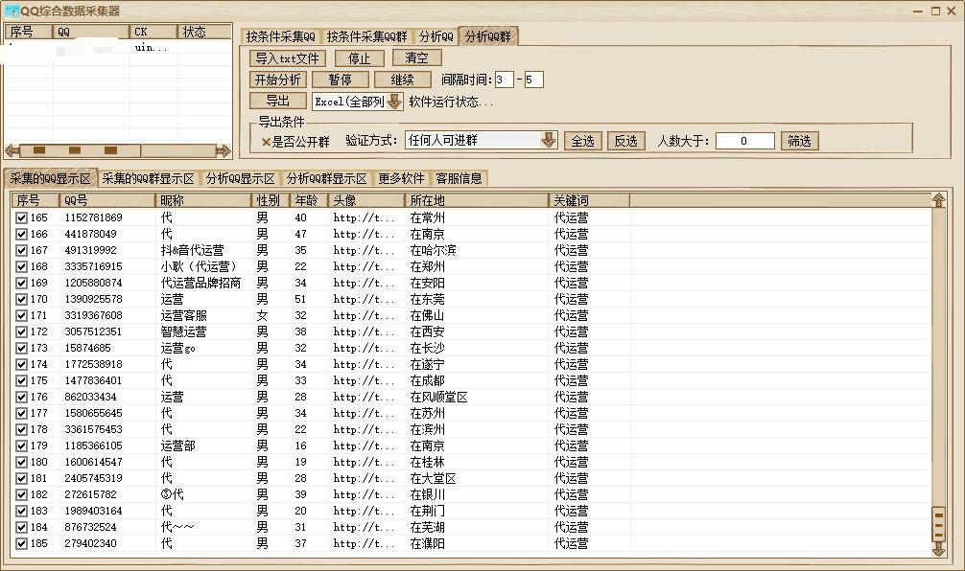Click the 人数大于 input field
965x571 pixels.
[x=744, y=141]
